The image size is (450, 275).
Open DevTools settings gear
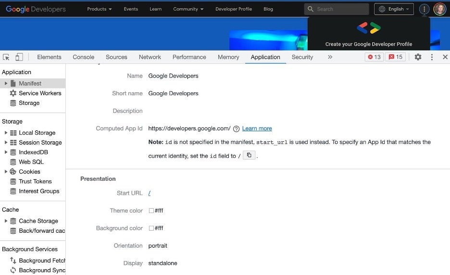click(418, 57)
